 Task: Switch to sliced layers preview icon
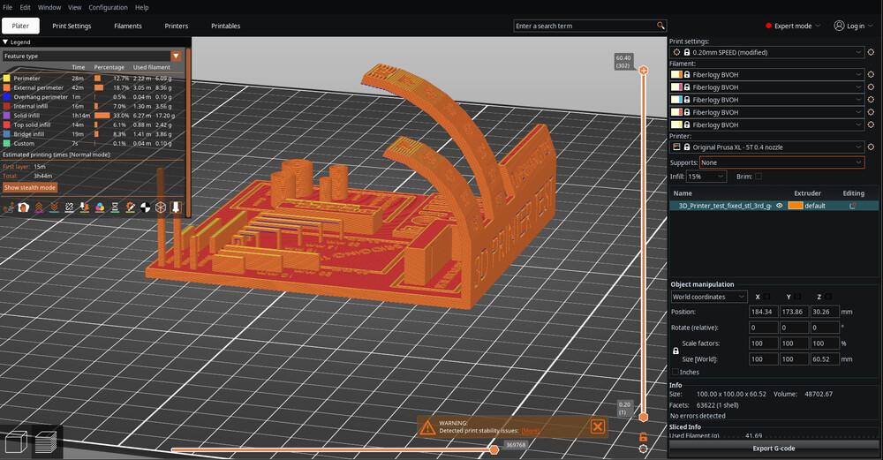[x=46, y=442]
